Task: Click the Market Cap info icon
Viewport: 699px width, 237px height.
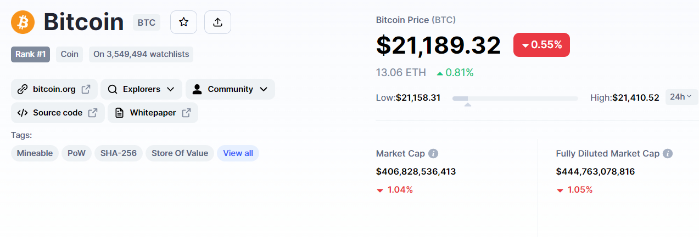Action: tap(433, 154)
